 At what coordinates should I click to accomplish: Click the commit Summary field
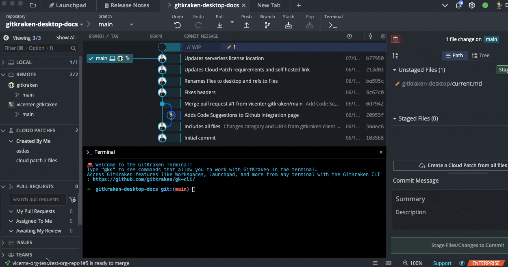pyautogui.click(x=449, y=199)
